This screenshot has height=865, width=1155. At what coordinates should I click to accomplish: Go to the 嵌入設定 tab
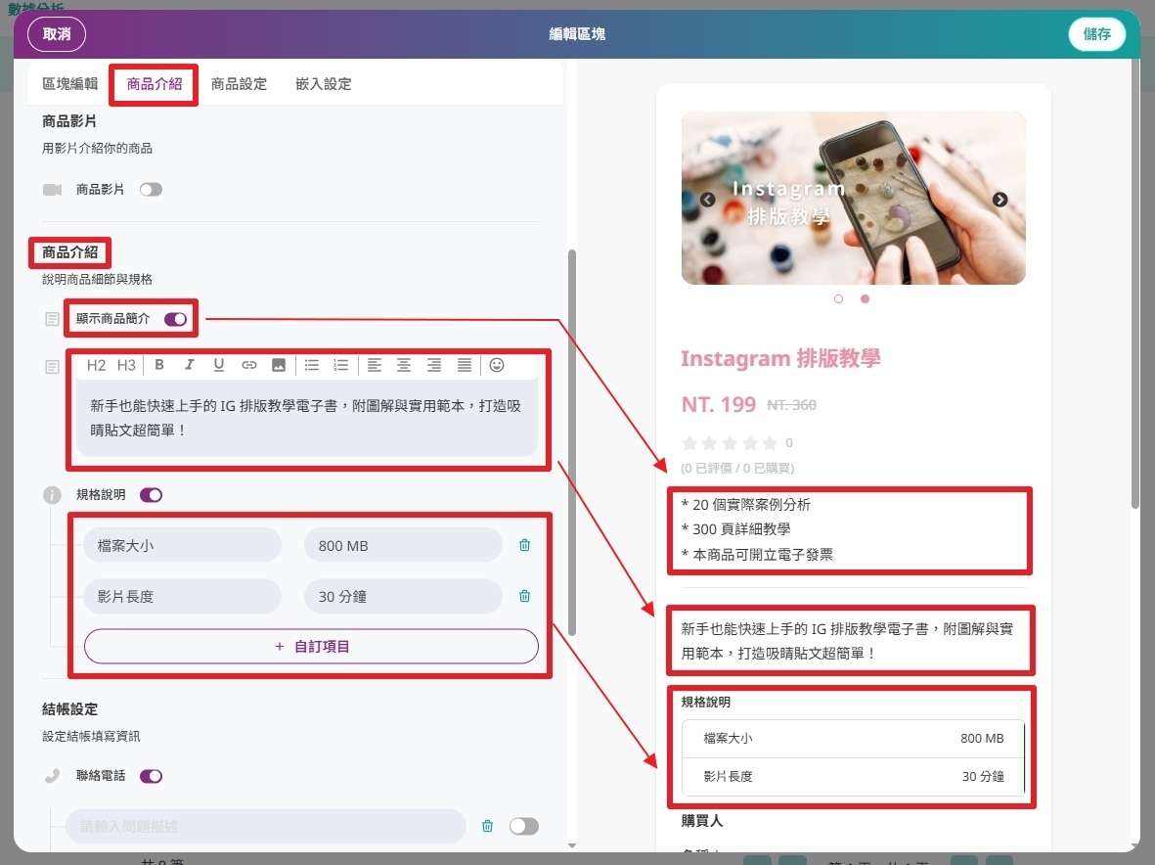coord(324,84)
